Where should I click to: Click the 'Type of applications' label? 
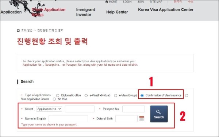(x=38, y=95)
